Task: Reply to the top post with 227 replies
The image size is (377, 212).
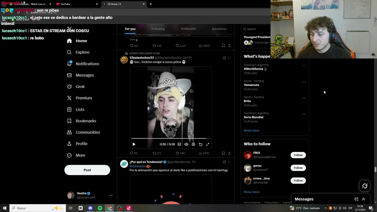Action: pos(134,46)
